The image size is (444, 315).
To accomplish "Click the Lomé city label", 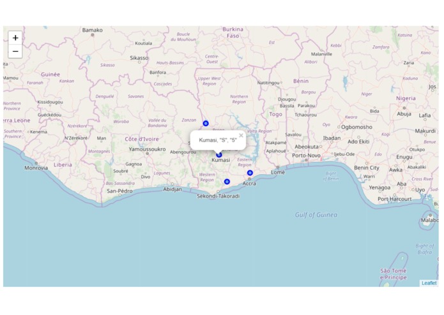I will [x=278, y=172].
